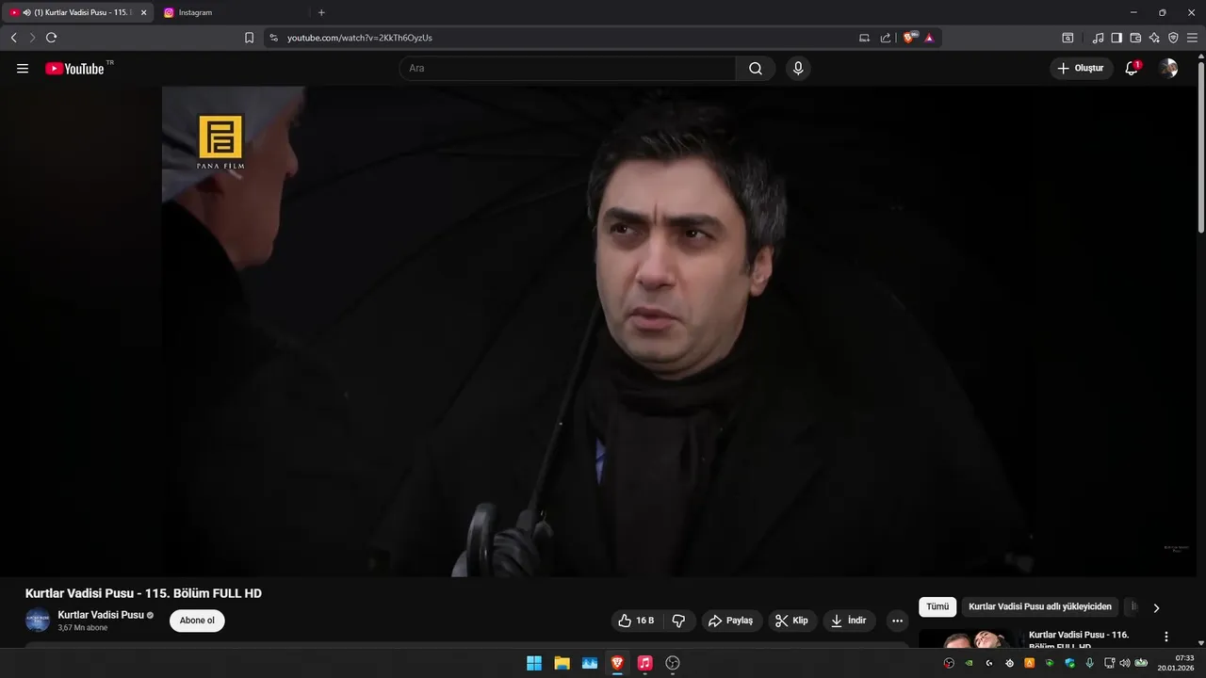This screenshot has height=678, width=1206.
Task: Open the Brave Wallet icon
Action: coord(1135,38)
